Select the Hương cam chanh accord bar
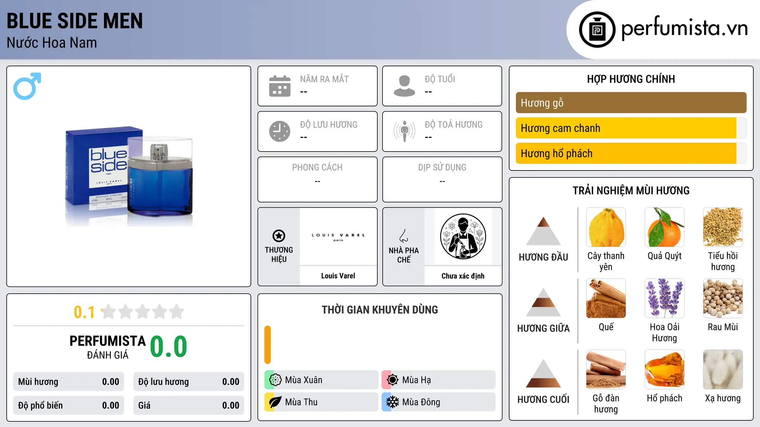The width and height of the screenshot is (760, 427). pos(631,128)
